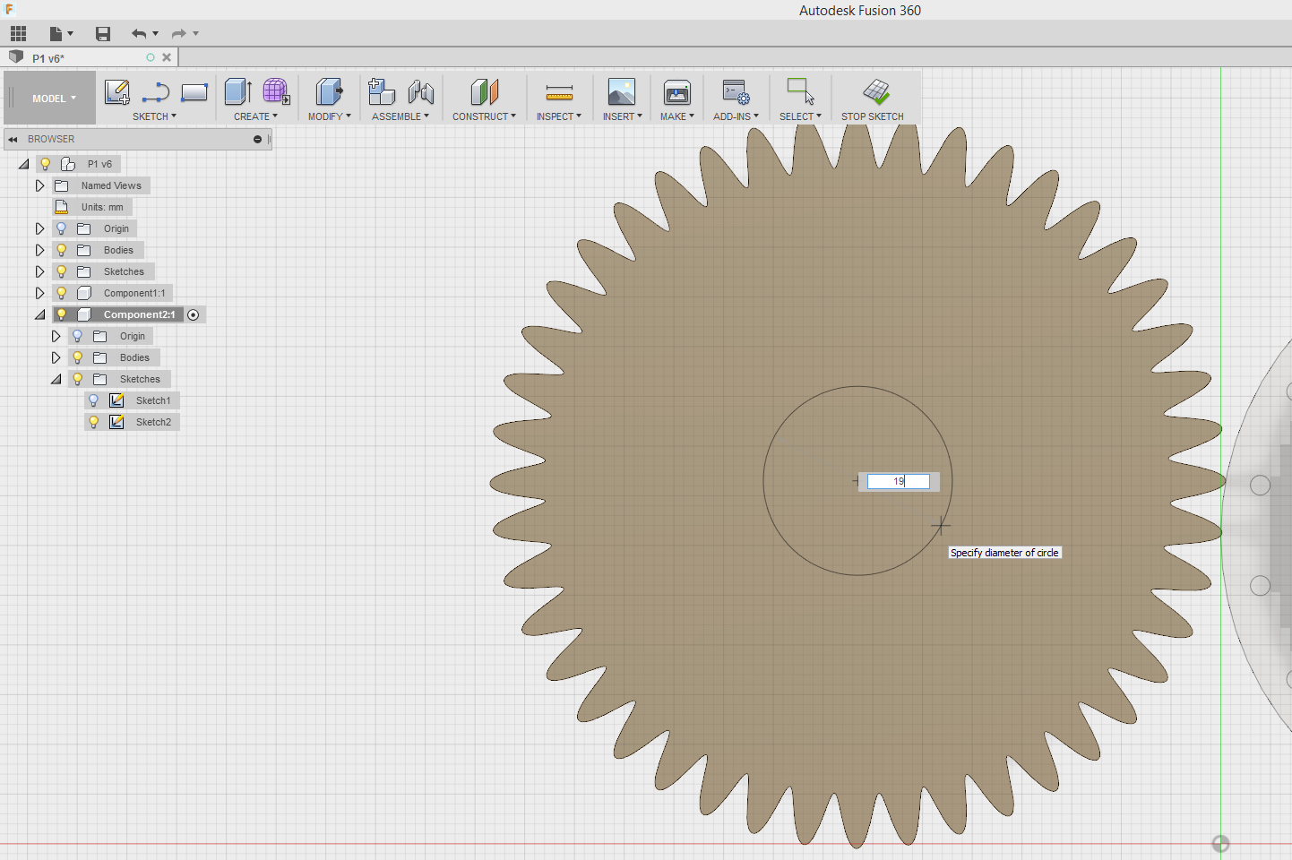Image resolution: width=1292 pixels, height=860 pixels.
Task: Open the CONSTRUCT menu
Action: 484,116
